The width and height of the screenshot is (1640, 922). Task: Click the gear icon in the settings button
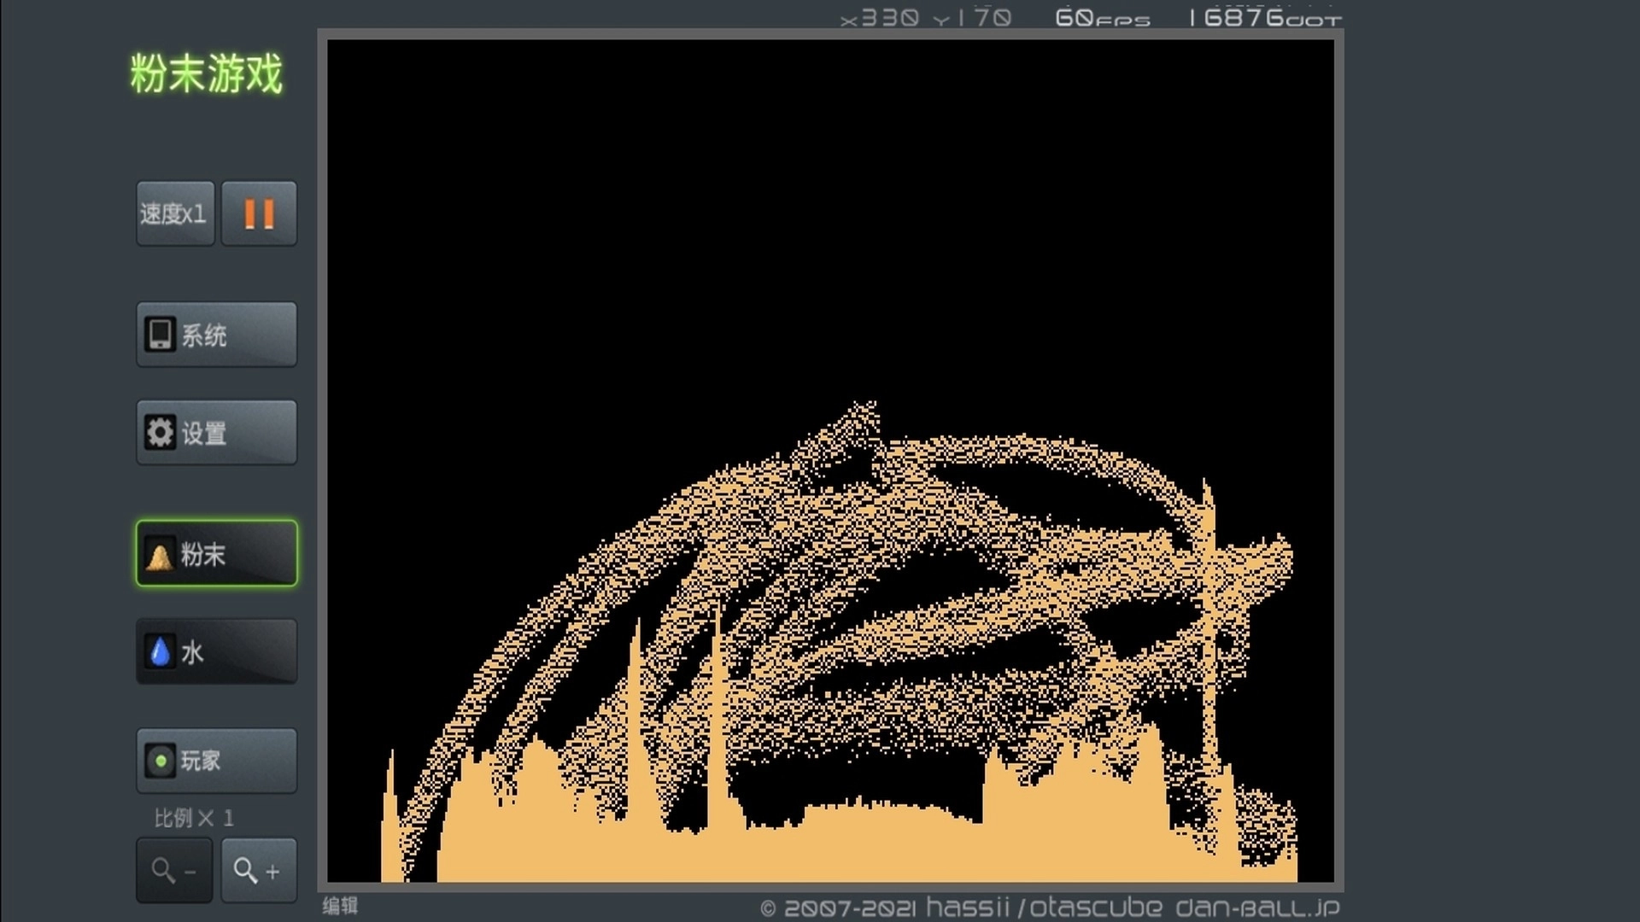[160, 433]
